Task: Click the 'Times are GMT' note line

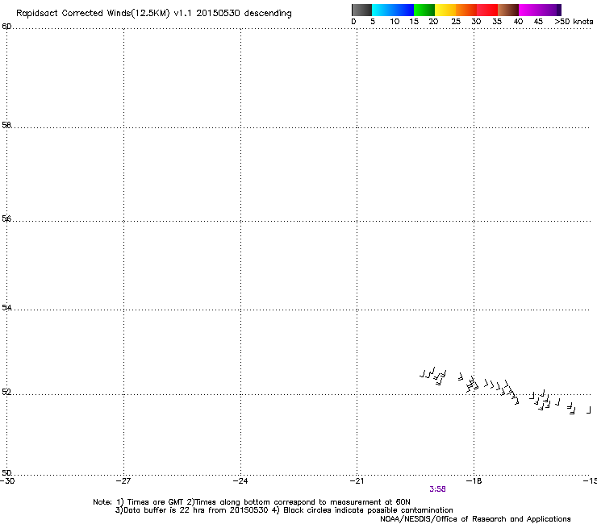Action: pyautogui.click(x=252, y=502)
